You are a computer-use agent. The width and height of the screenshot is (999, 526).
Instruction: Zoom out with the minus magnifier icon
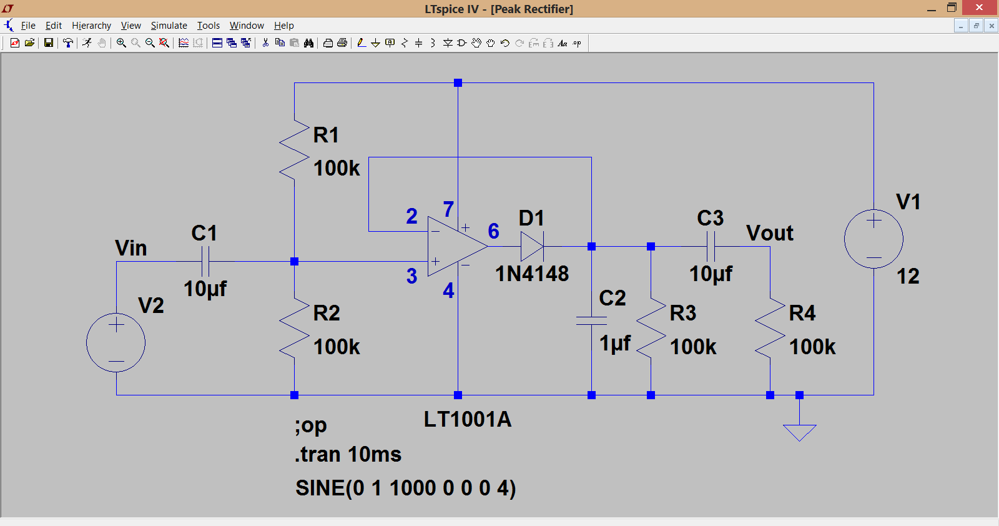click(x=150, y=43)
